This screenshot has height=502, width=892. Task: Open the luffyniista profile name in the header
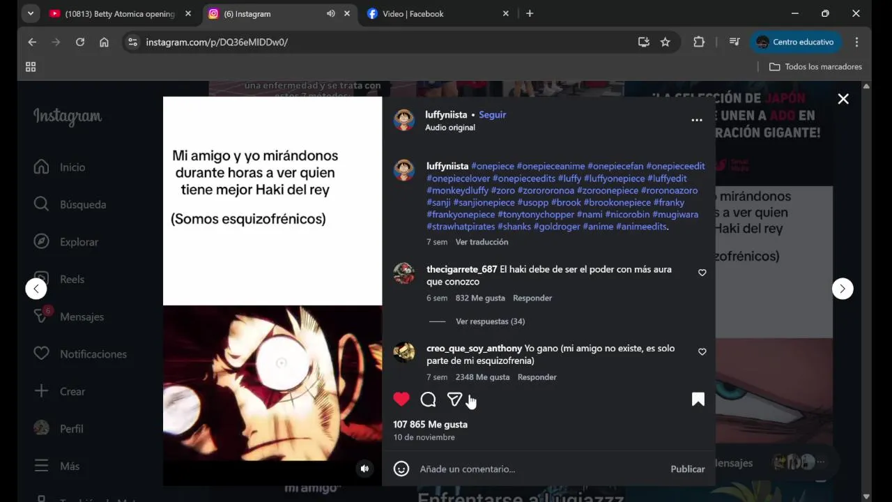point(446,115)
